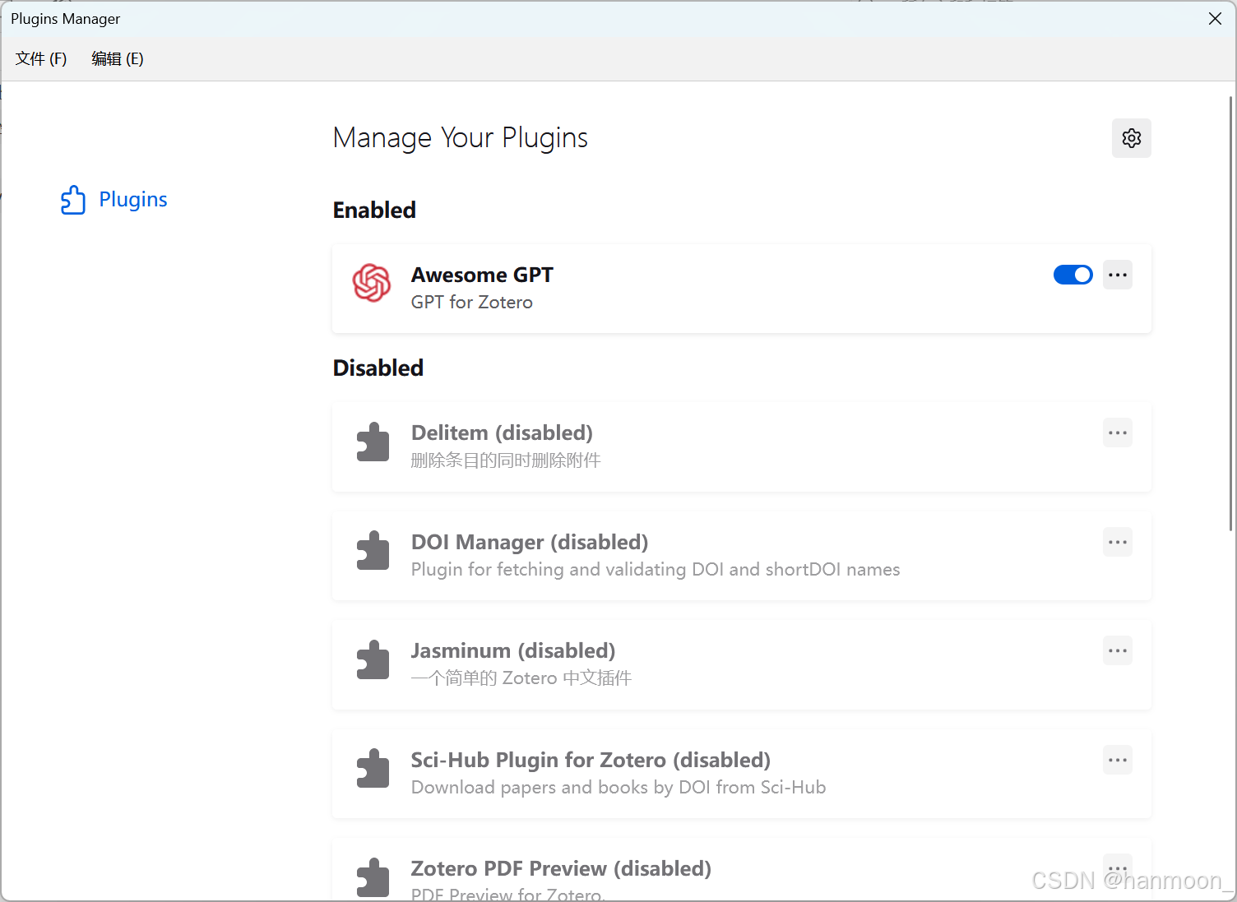Click the DOI fetching and validating description

[656, 569]
